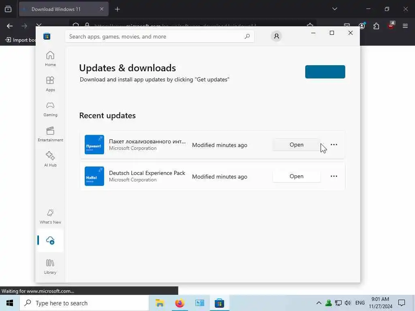Open a new tab in Firefox

[x=118, y=9]
